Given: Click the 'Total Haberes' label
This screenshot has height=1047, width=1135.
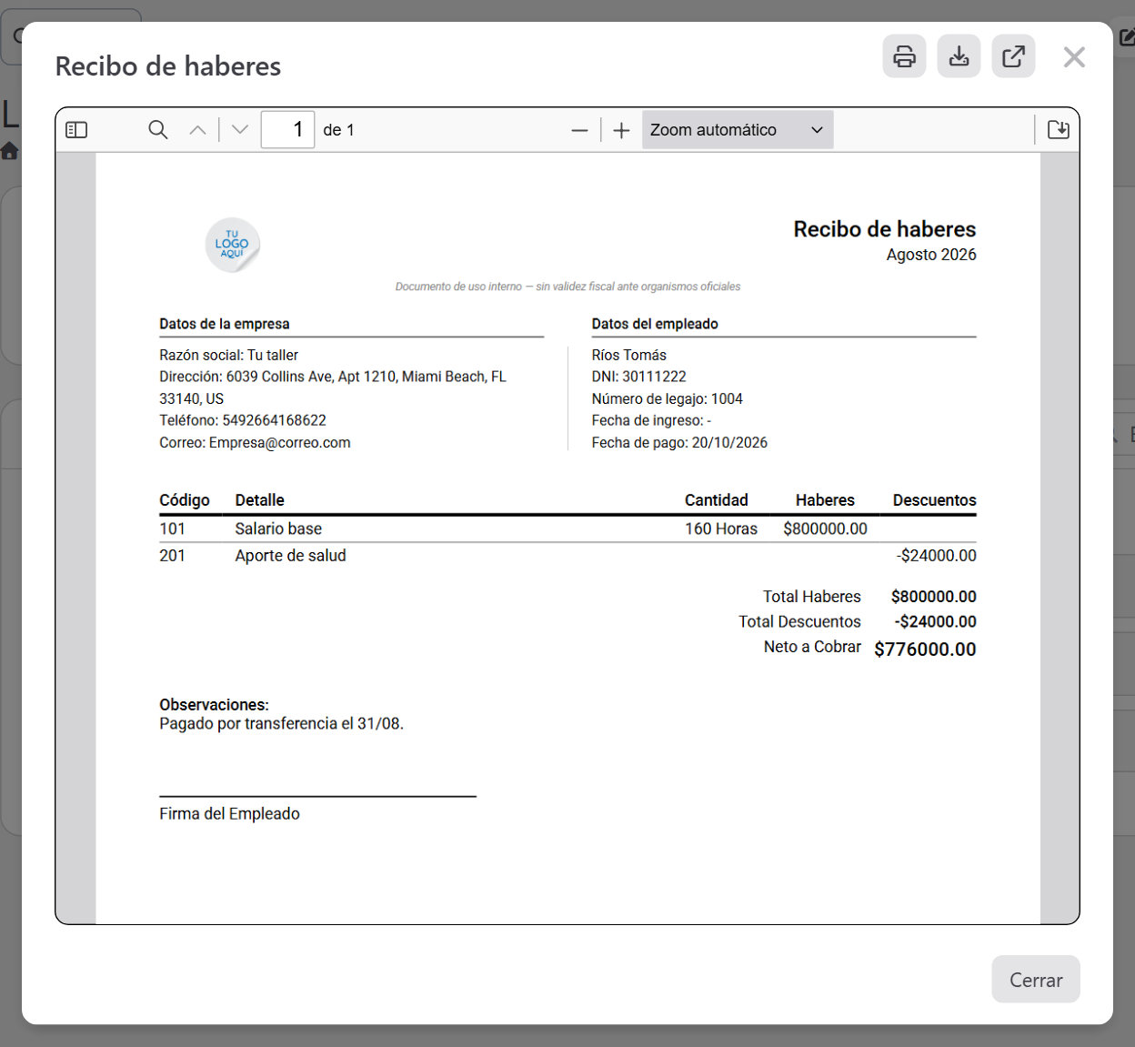Looking at the screenshot, I should click(812, 597).
